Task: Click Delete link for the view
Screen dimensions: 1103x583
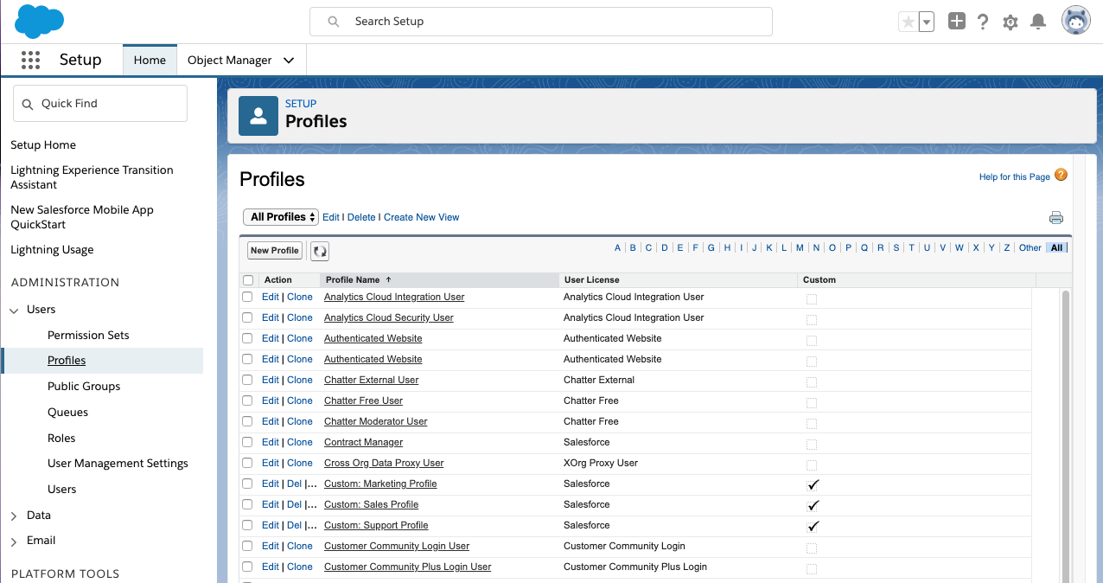Action: 361,217
